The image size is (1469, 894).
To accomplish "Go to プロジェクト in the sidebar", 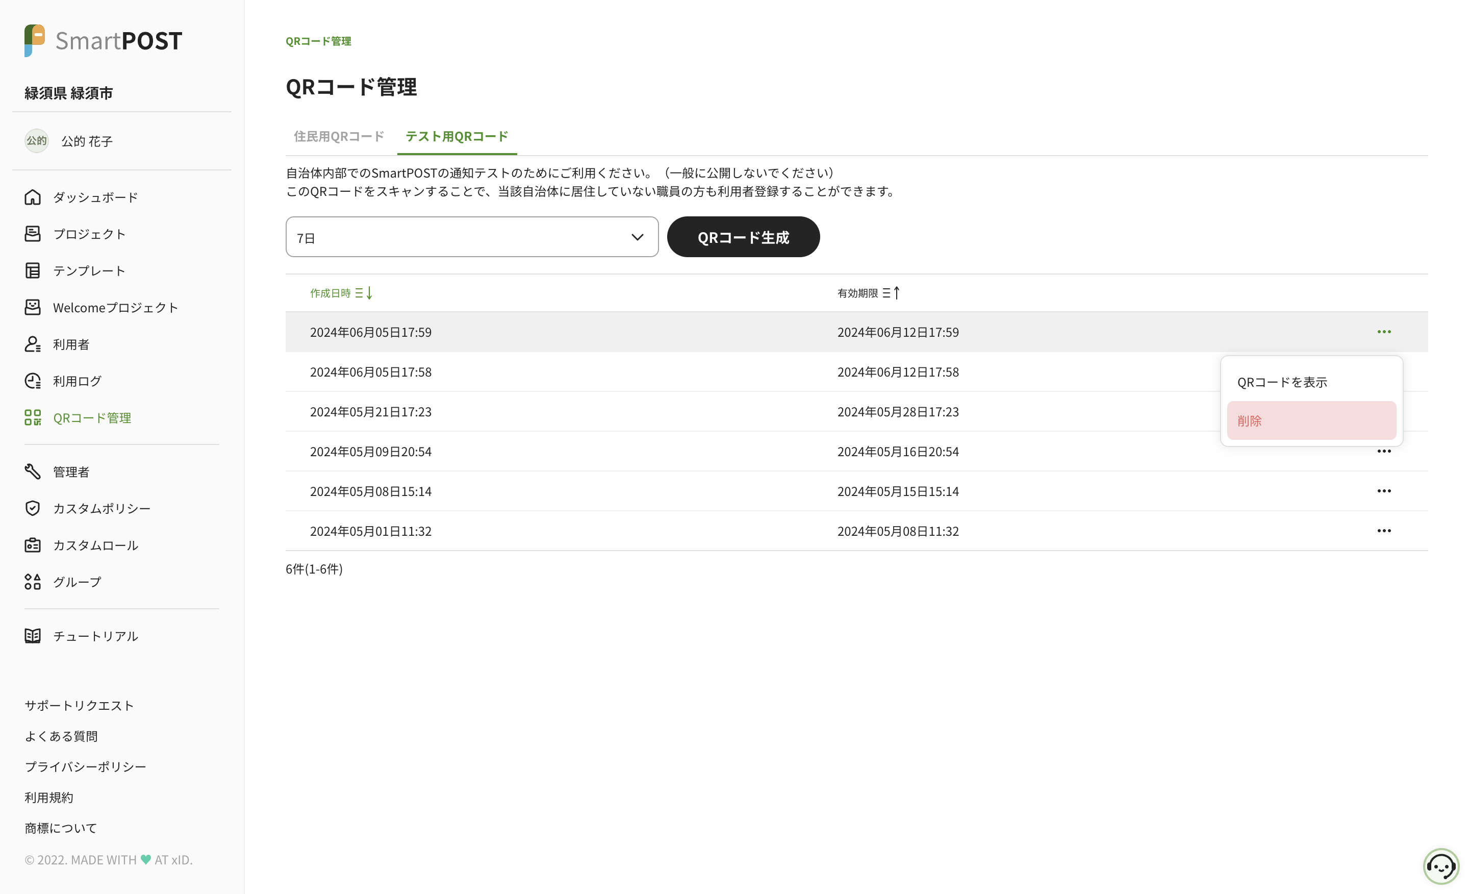I will [89, 234].
